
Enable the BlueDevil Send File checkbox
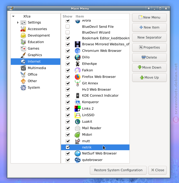pos(68,27)
